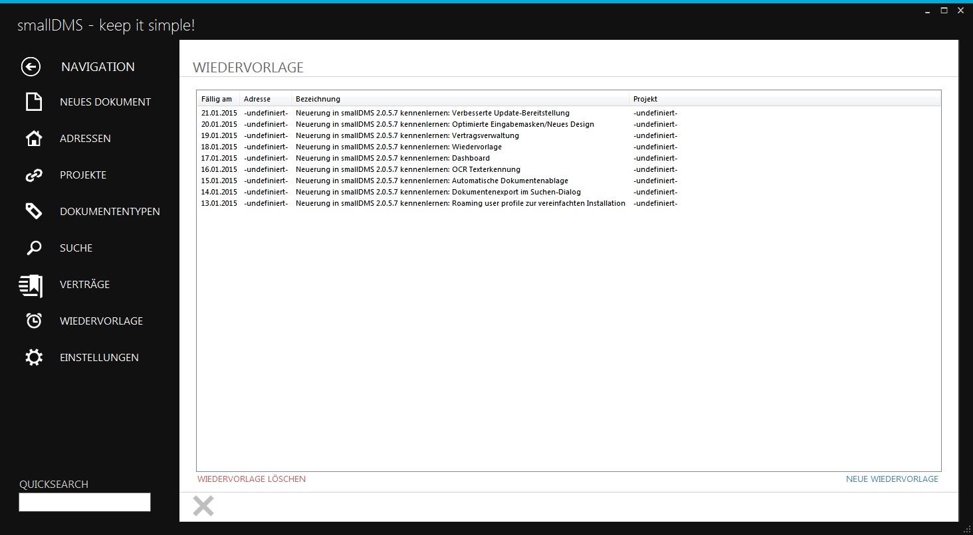
Task: Click the Wiedervorlage alarm clock icon
Action: [x=34, y=321]
